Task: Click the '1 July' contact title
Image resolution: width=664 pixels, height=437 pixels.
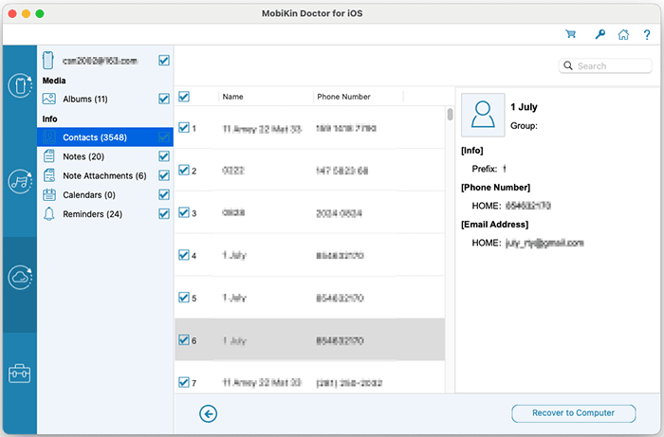Action: (x=524, y=107)
